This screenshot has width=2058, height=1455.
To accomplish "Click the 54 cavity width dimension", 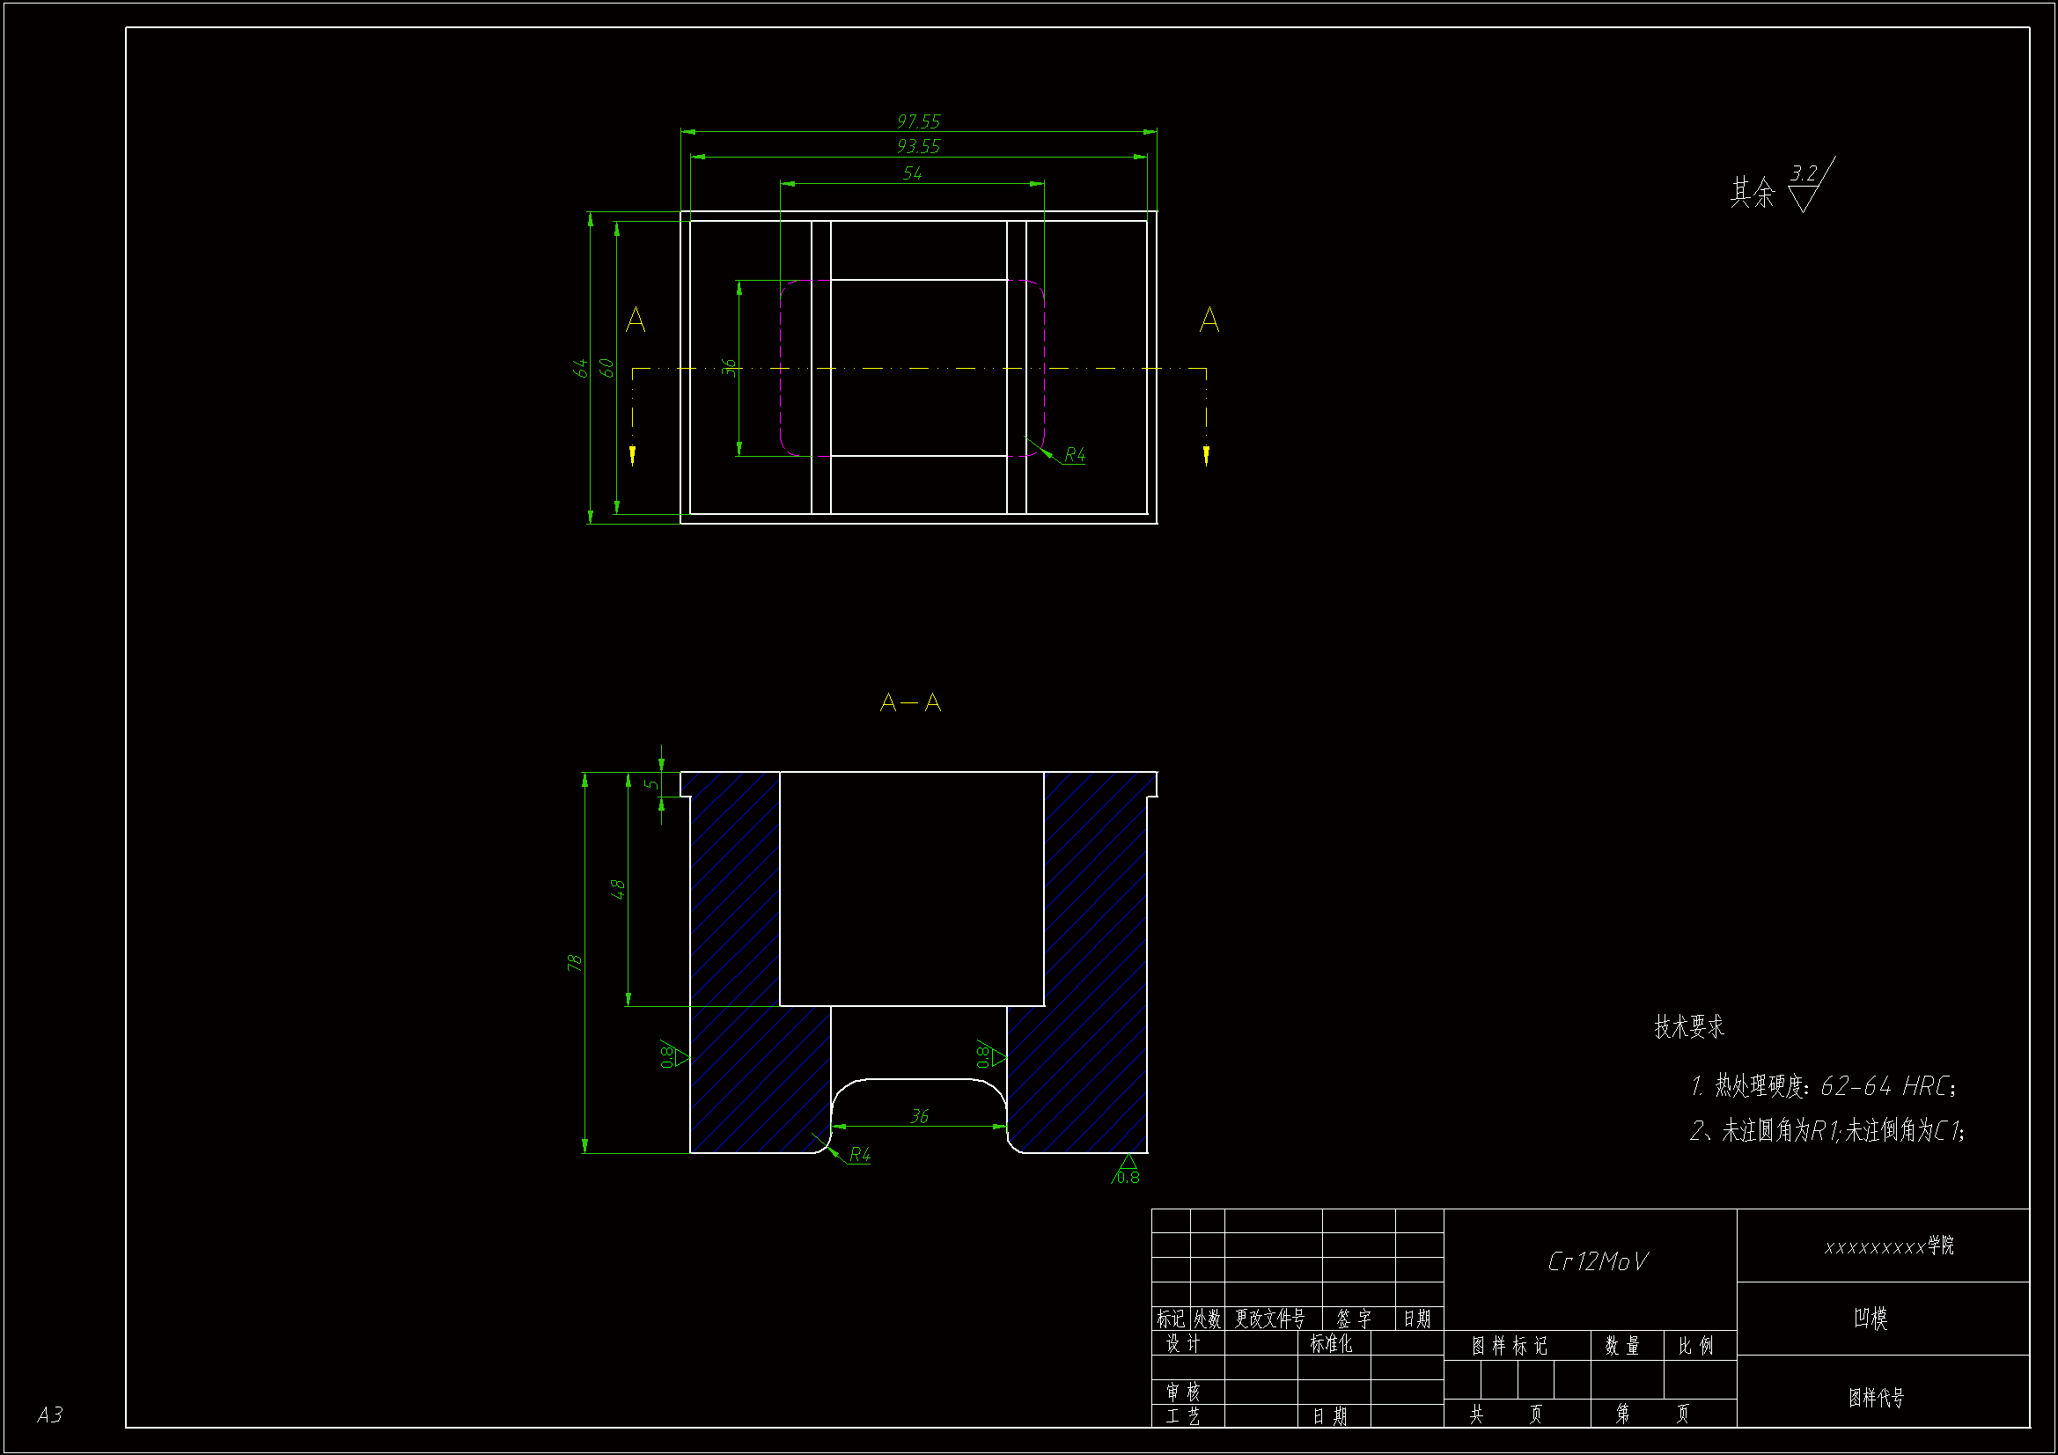I will coord(912,173).
